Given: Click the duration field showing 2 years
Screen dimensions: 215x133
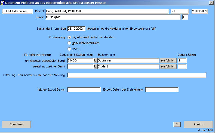Looking at the screenshot, I should coord(182,60).
